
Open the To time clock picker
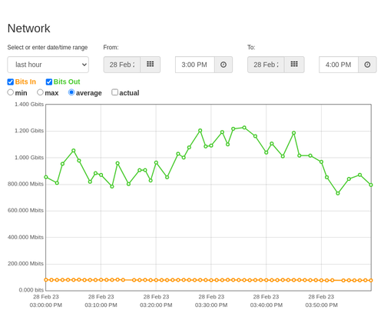[367, 65]
